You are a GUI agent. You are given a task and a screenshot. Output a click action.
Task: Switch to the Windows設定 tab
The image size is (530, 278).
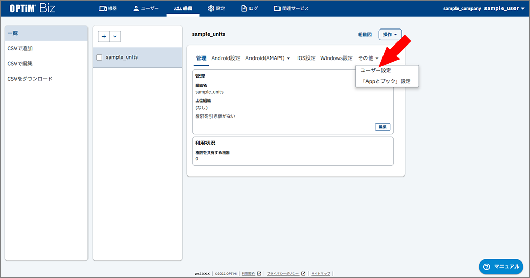click(336, 58)
